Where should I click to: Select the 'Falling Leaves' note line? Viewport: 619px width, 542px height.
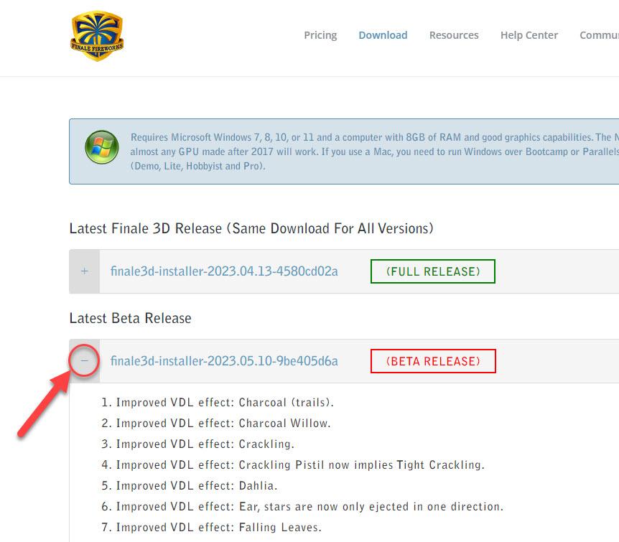(x=212, y=528)
